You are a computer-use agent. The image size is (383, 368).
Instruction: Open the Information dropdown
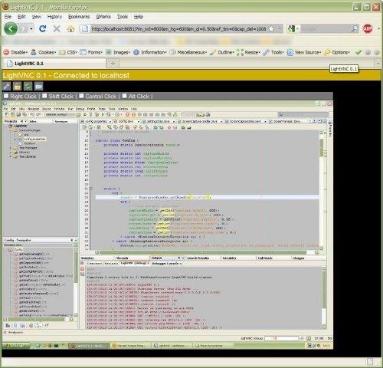click(150, 52)
